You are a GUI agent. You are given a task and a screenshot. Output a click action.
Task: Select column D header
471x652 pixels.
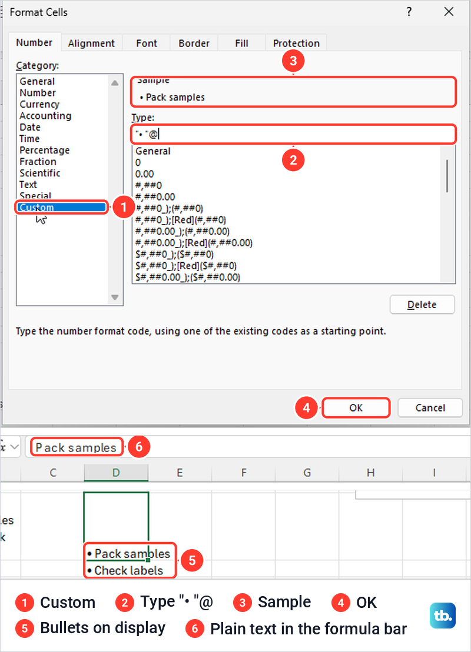click(x=116, y=473)
